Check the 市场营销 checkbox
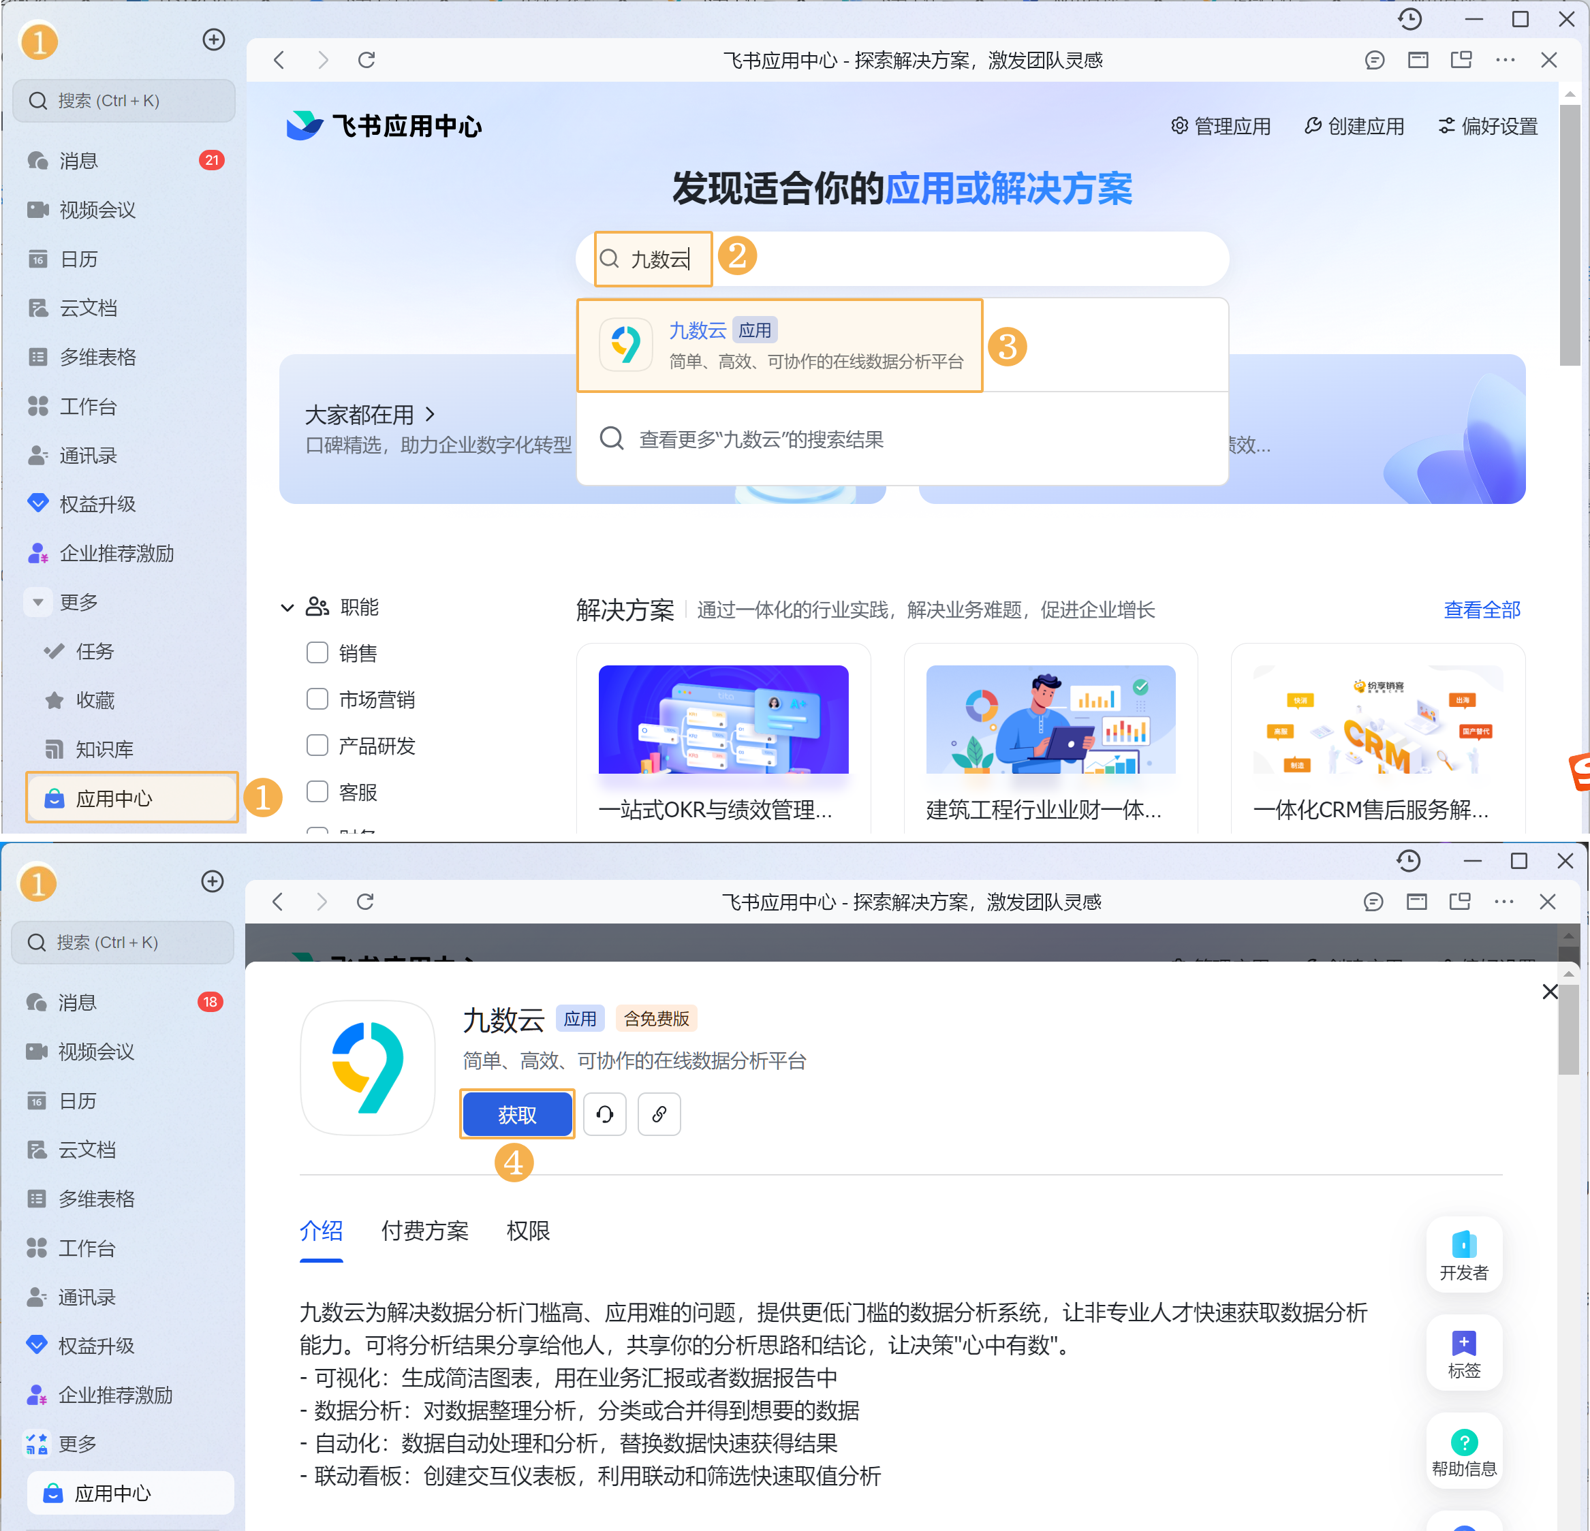1590x1531 pixels. coord(317,699)
